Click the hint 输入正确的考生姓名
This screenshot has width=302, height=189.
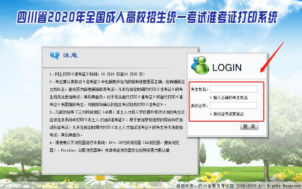pos(230,97)
